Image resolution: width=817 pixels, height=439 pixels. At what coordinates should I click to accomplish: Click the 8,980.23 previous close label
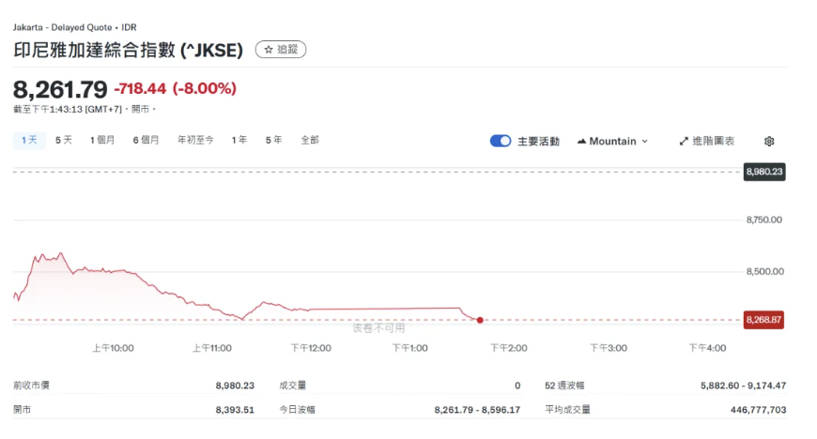(763, 172)
